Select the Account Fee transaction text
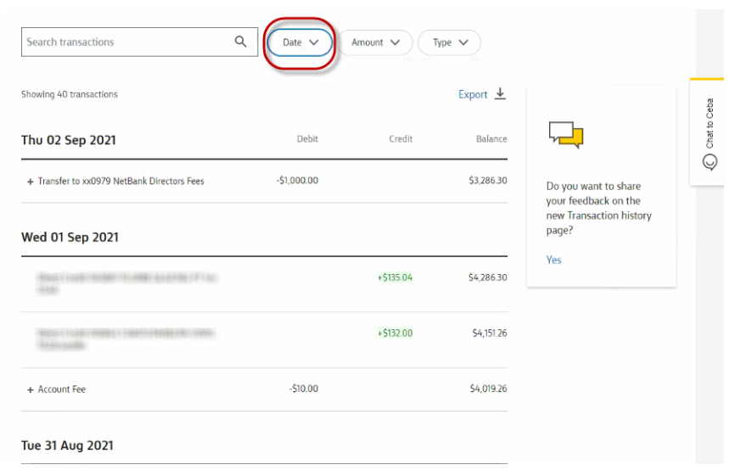This screenshot has width=729, height=476. 62,389
